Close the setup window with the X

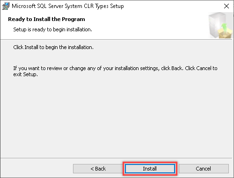(227, 6)
